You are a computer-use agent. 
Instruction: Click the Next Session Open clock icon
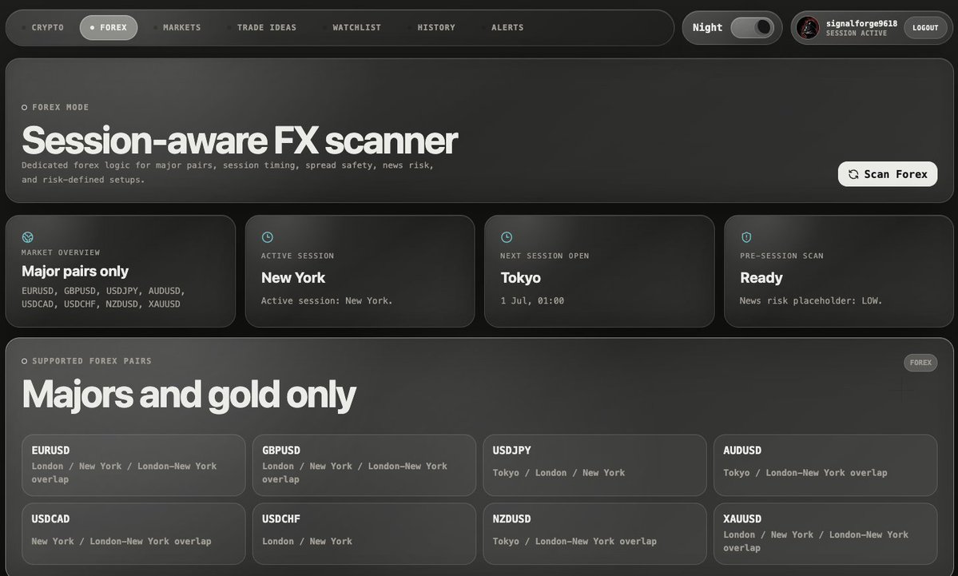coord(507,237)
